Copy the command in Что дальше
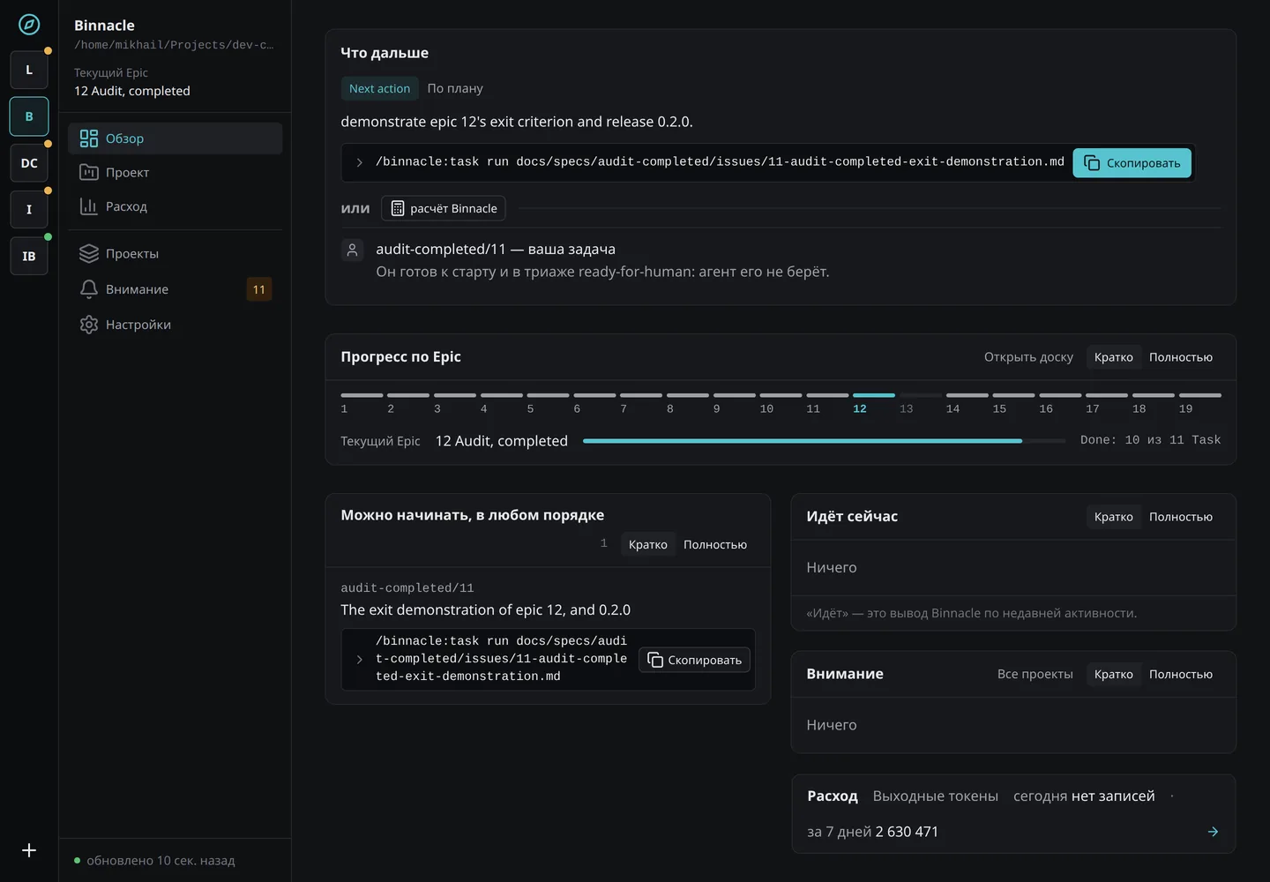Screen dimensions: 1270x882 (1132, 163)
